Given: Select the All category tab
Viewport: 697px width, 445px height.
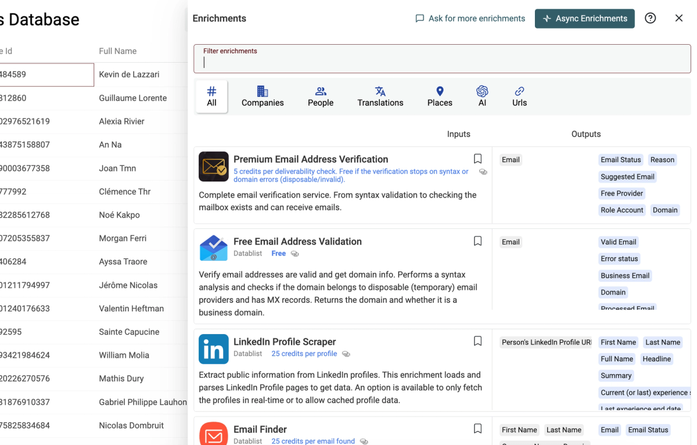Looking at the screenshot, I should pyautogui.click(x=211, y=96).
